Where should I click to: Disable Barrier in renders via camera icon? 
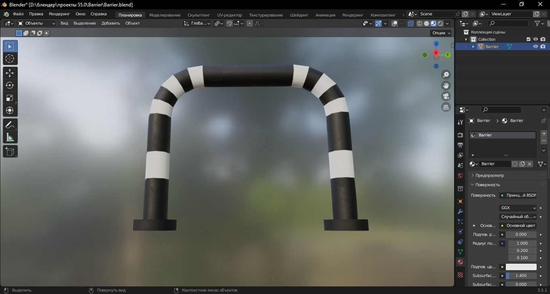point(543,46)
